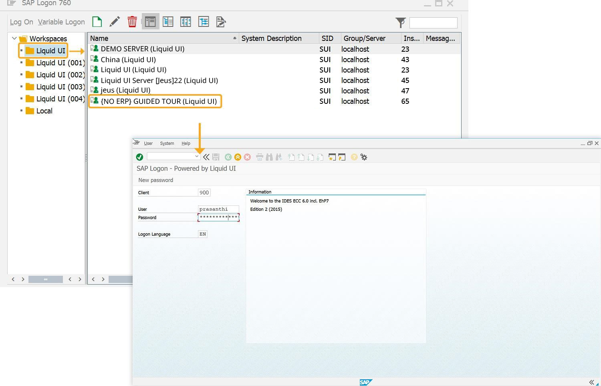Click the red Cancel icon
Image resolution: width=601 pixels, height=386 pixels.
point(247,157)
